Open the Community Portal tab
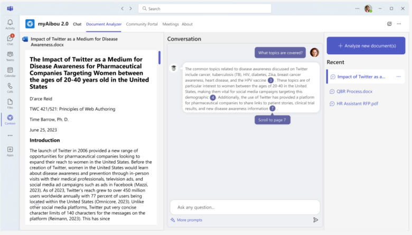412x235 pixels. point(142,24)
